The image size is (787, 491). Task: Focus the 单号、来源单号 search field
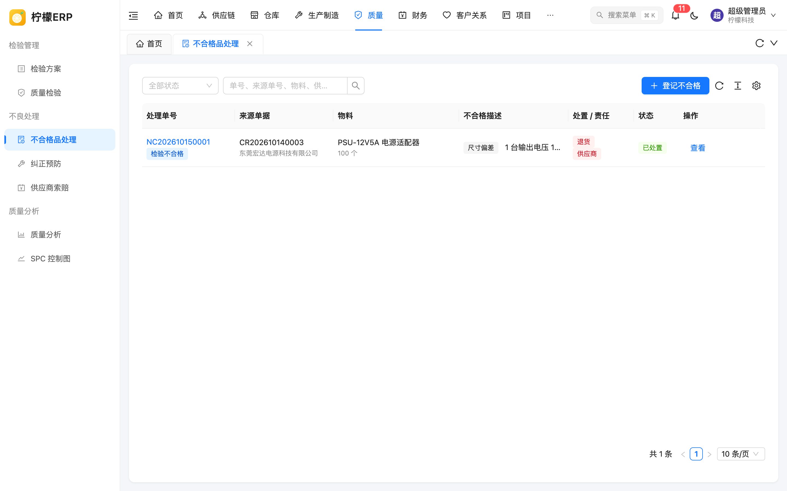coord(285,86)
